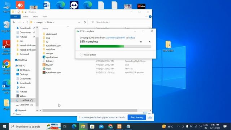Image resolution: width=231 pixels, height=130 pixels.
Task: Click Stop sharing button
Action: [137, 117]
